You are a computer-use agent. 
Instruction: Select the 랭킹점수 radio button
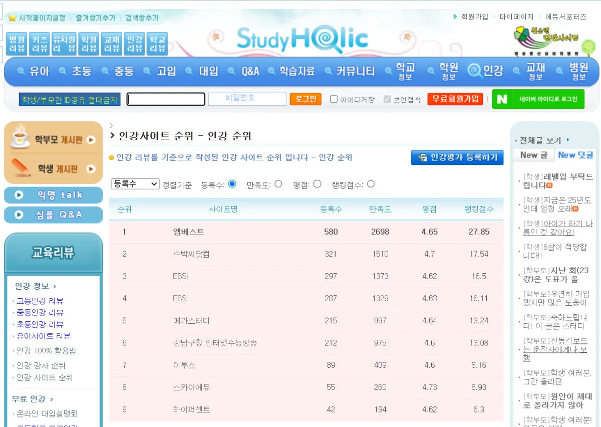[371, 184]
